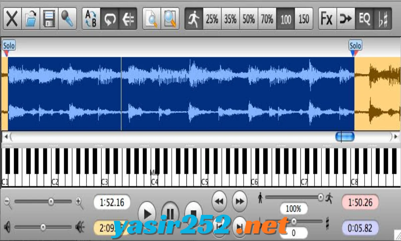Viewport: 401px width, 241px height.
Task: Click the loud speaker volume icon
Action: pyautogui.click(x=80, y=227)
